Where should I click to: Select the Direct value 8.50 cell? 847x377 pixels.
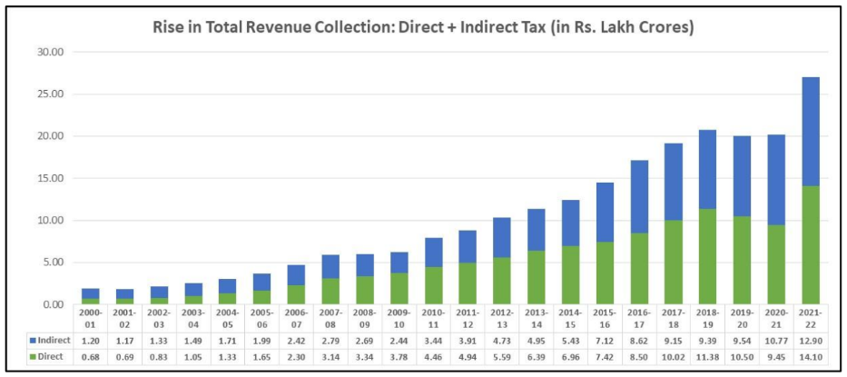tap(639, 357)
